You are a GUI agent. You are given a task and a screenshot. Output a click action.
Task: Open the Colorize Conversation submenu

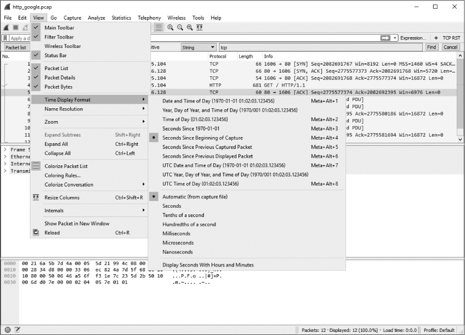(x=69, y=185)
